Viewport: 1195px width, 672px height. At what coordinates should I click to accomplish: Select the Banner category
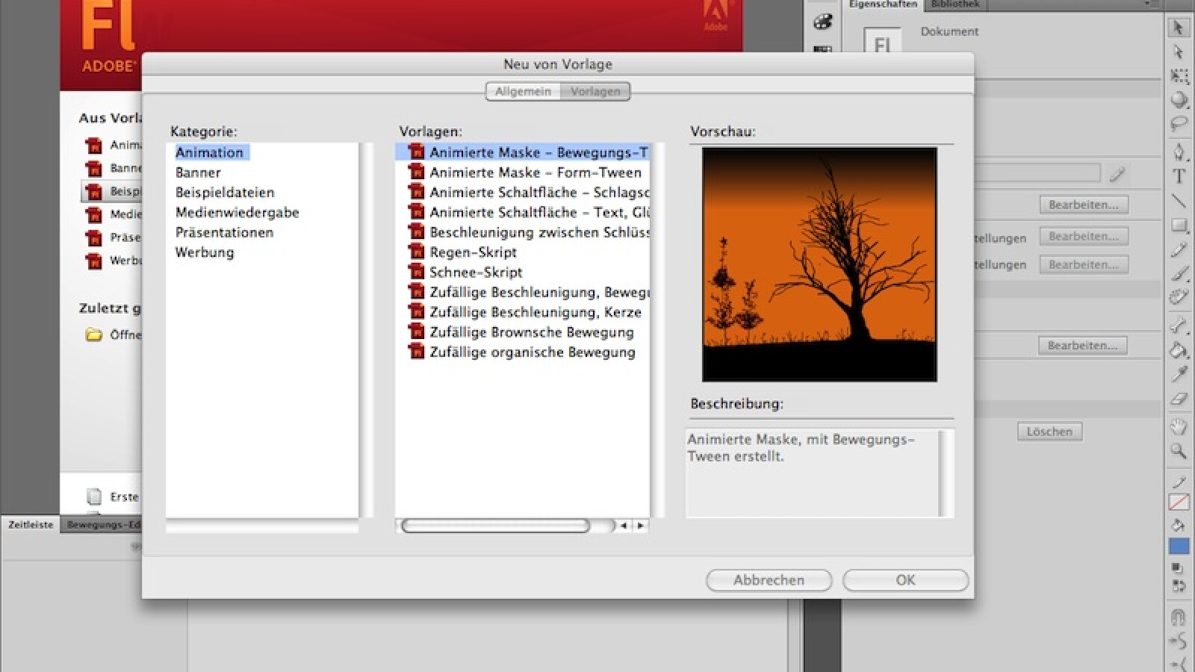pyautogui.click(x=198, y=172)
